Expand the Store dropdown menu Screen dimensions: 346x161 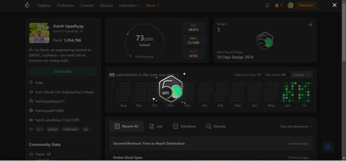pos(153,6)
